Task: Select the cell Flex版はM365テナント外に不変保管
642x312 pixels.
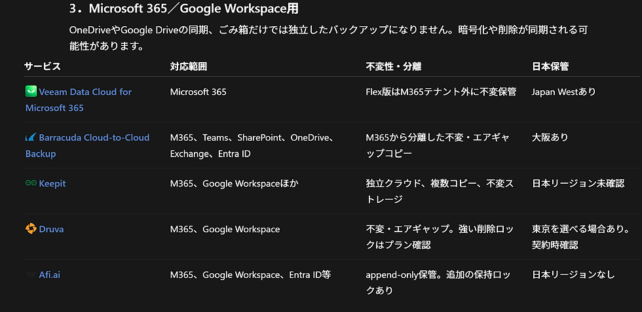Action: [441, 92]
